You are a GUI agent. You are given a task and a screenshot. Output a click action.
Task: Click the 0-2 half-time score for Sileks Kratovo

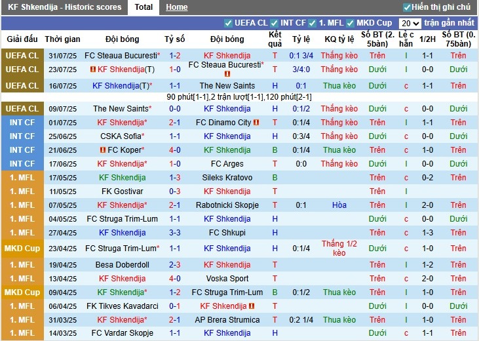[x=427, y=178]
